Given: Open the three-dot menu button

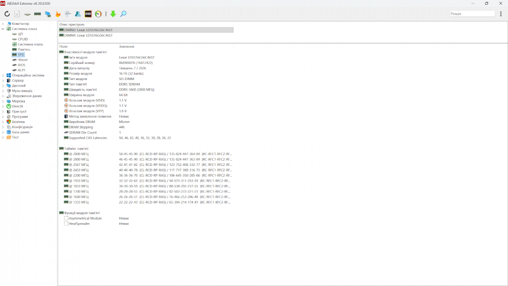Looking at the screenshot, I should (501, 14).
